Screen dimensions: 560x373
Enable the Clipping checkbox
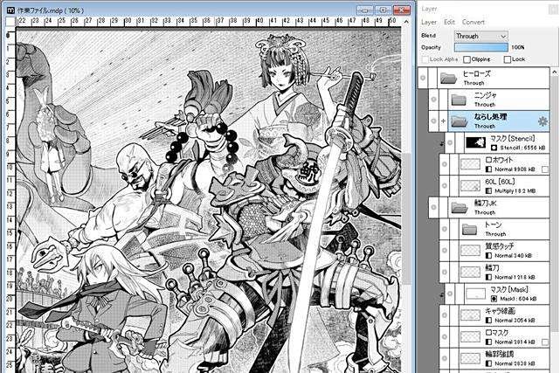(x=467, y=59)
